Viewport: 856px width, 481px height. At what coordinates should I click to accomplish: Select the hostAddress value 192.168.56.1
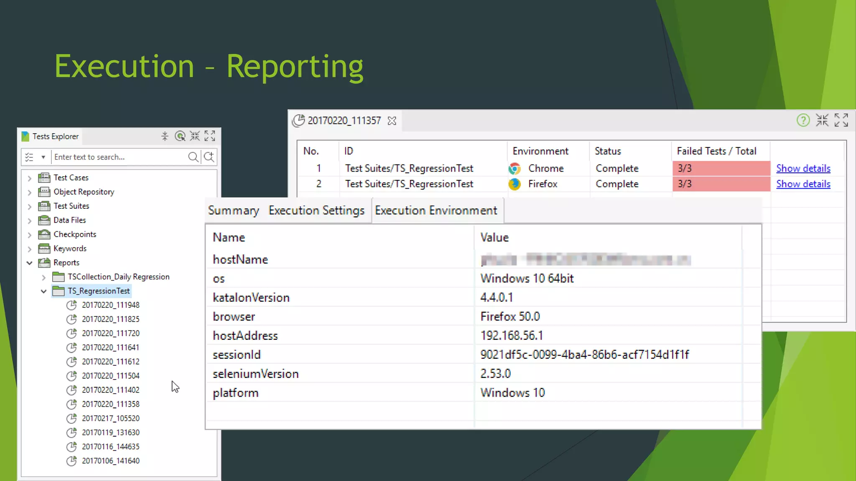click(x=512, y=336)
